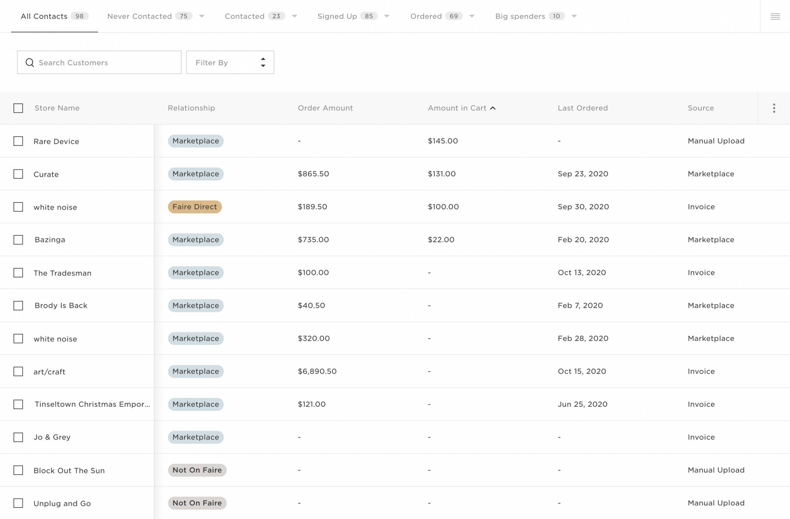The width and height of the screenshot is (790, 519).
Task: Open Tinseltown Christmas Emporium store entry
Action: coord(92,404)
